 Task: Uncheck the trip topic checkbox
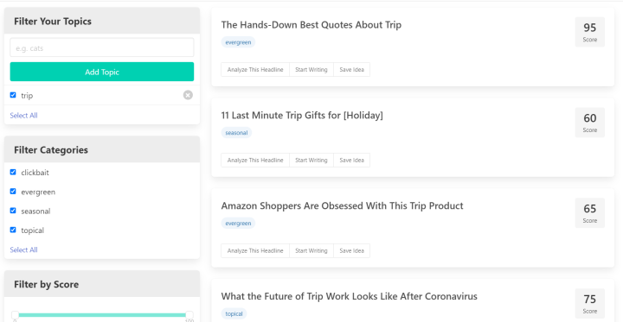coord(13,95)
